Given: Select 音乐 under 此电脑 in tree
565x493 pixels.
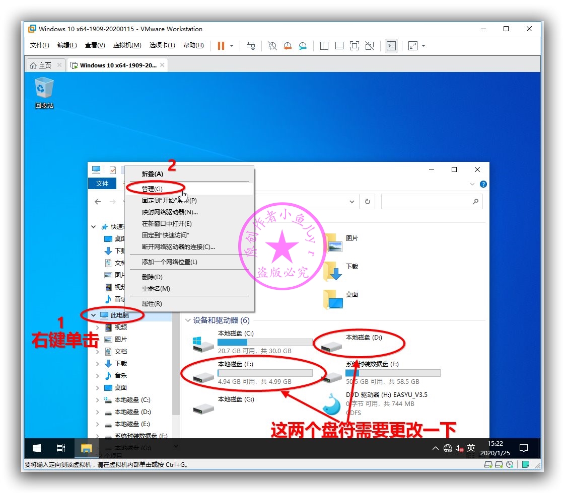Looking at the screenshot, I should pyautogui.click(x=120, y=376).
